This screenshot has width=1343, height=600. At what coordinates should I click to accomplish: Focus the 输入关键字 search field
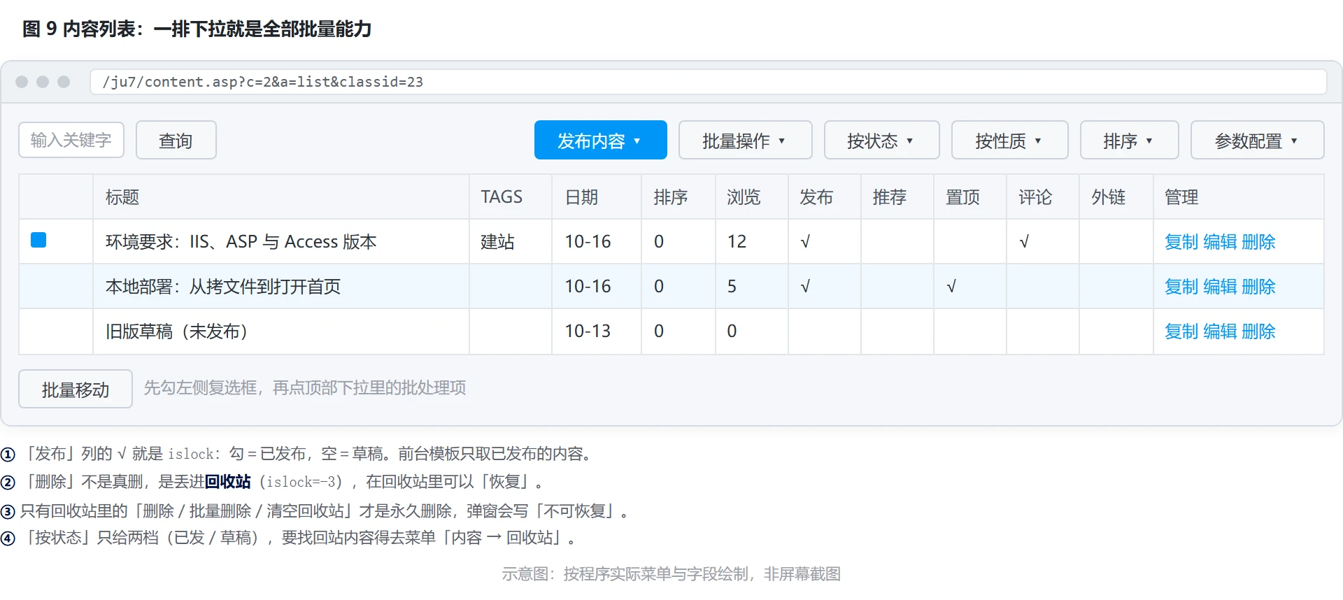coord(71,140)
